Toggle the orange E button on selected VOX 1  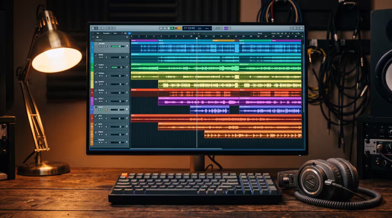(106, 110)
